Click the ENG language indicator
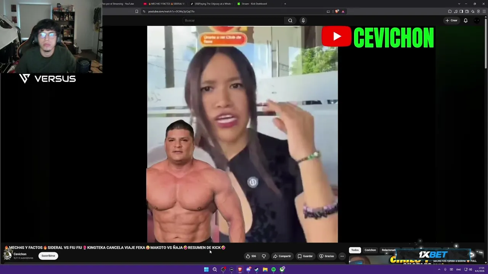The height and width of the screenshot is (274, 488). pyautogui.click(x=459, y=269)
